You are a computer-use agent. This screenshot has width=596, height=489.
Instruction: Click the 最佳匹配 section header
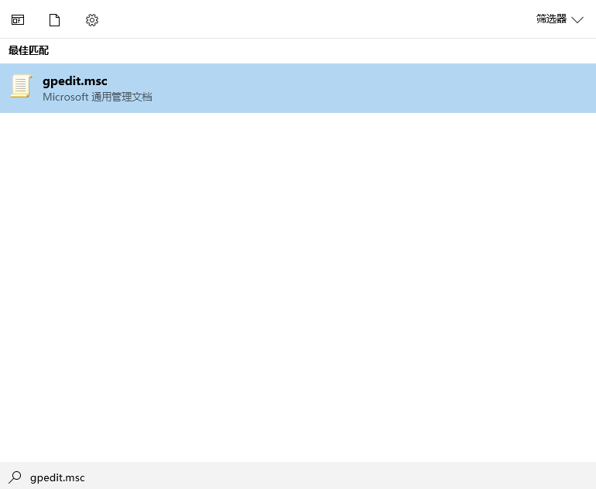(x=29, y=50)
